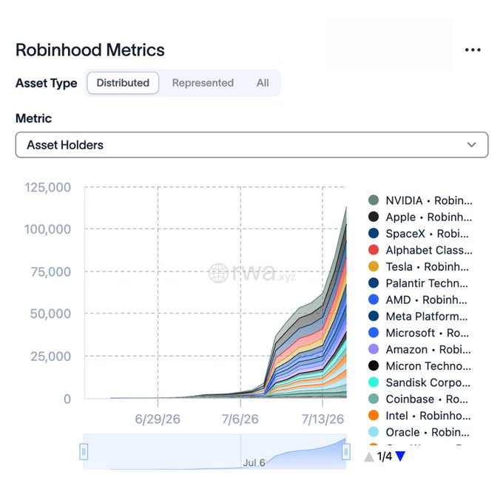Viewport: 503px width, 503px height.
Task: Toggle Coinbase legend dot
Action: pos(374,399)
